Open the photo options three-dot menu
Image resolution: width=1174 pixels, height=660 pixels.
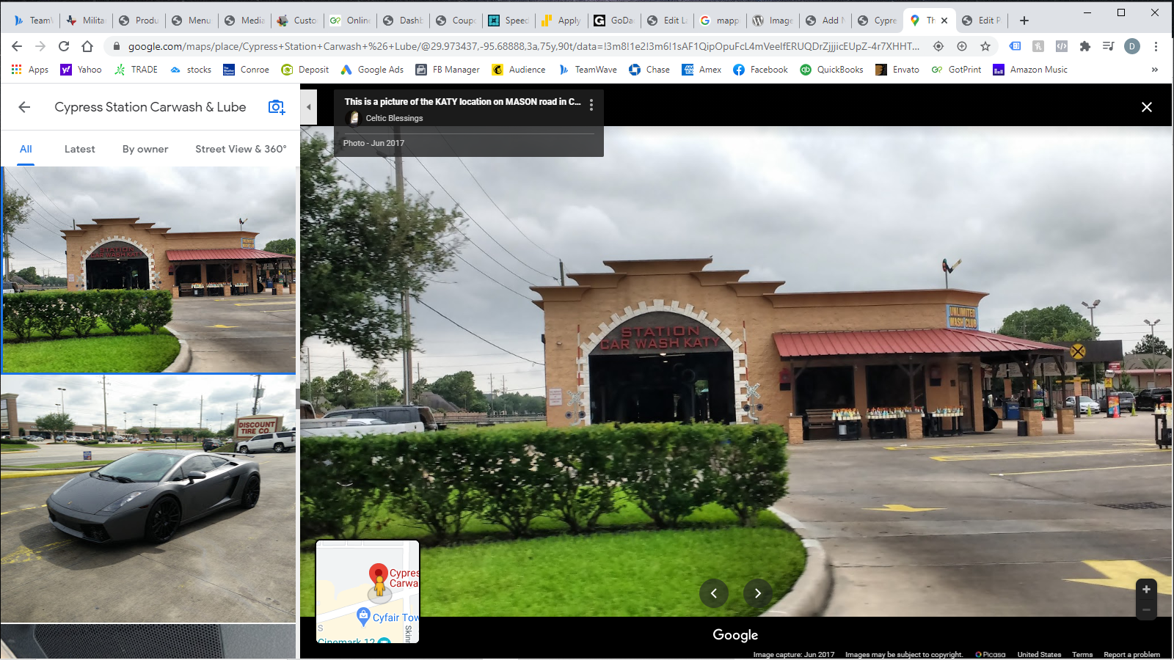tap(591, 105)
